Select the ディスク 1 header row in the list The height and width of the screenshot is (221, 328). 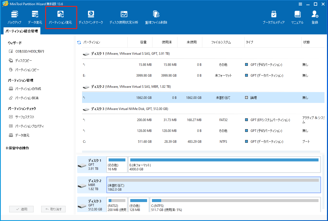coord(203,54)
